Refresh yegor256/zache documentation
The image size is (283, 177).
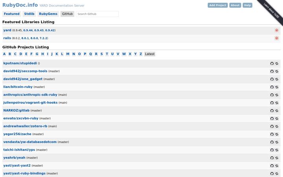coord(277,134)
